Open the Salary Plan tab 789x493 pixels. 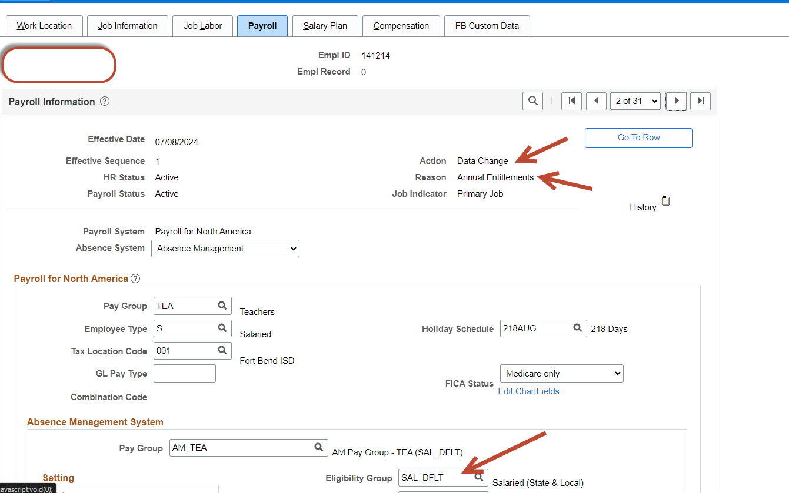[x=325, y=26]
